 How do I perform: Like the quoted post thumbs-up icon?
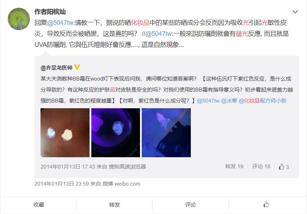281,167
